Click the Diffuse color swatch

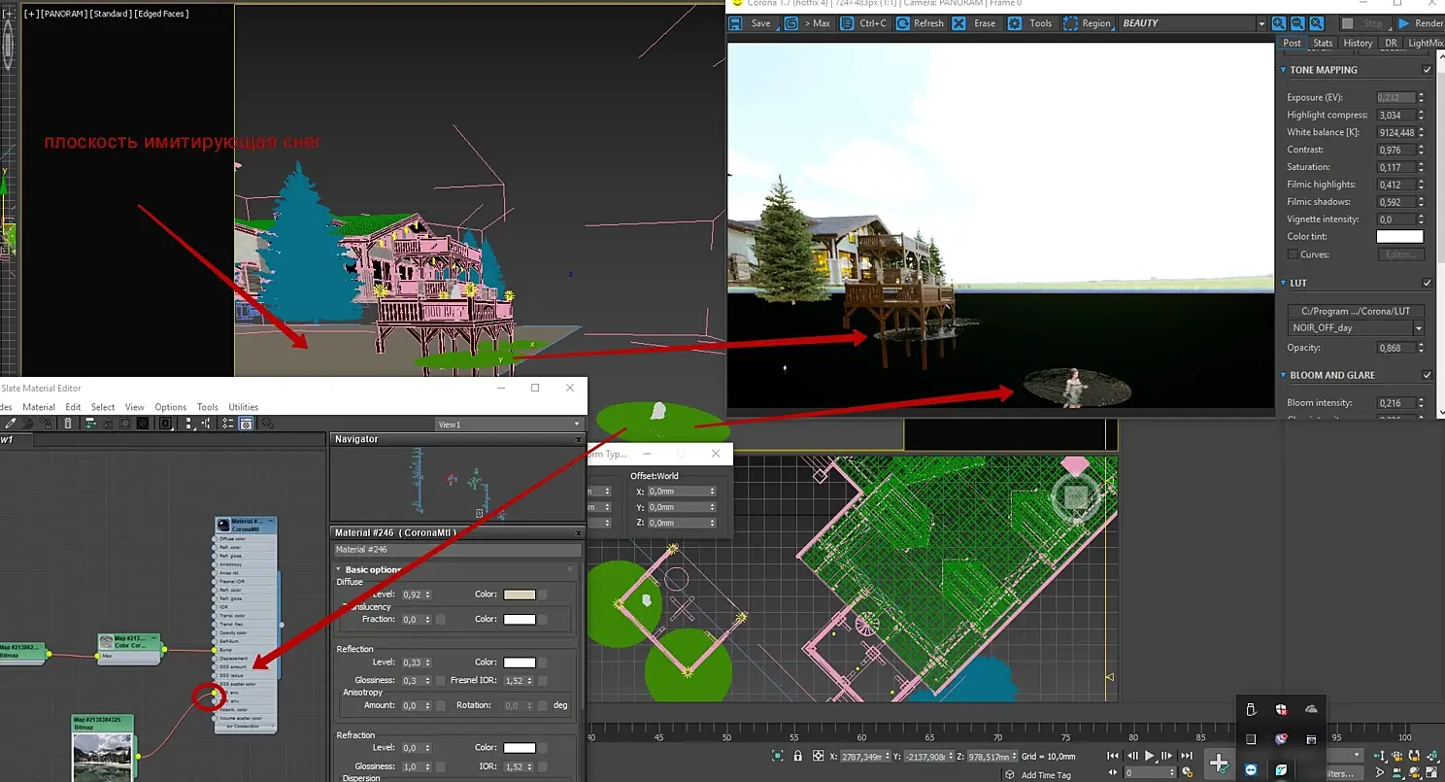[x=520, y=595]
